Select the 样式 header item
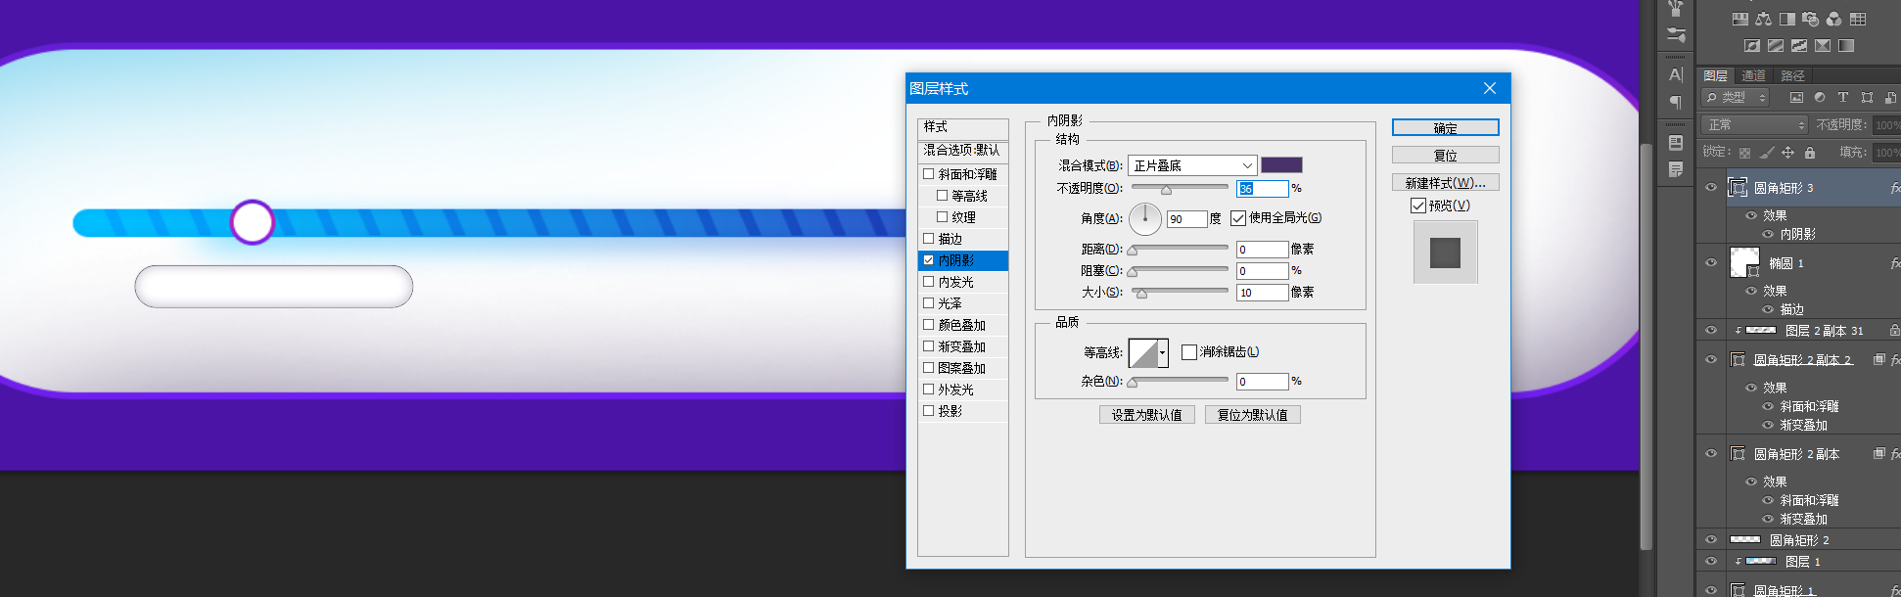1901x597 pixels. 963,127
